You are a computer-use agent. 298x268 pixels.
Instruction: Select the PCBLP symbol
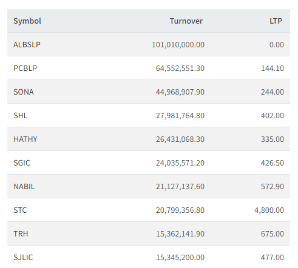(25, 69)
